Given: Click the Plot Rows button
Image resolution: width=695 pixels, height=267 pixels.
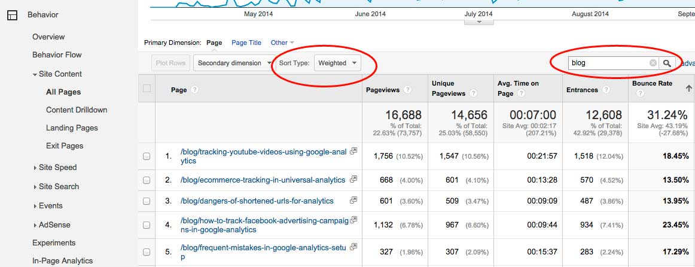Looking at the screenshot, I should (170, 63).
